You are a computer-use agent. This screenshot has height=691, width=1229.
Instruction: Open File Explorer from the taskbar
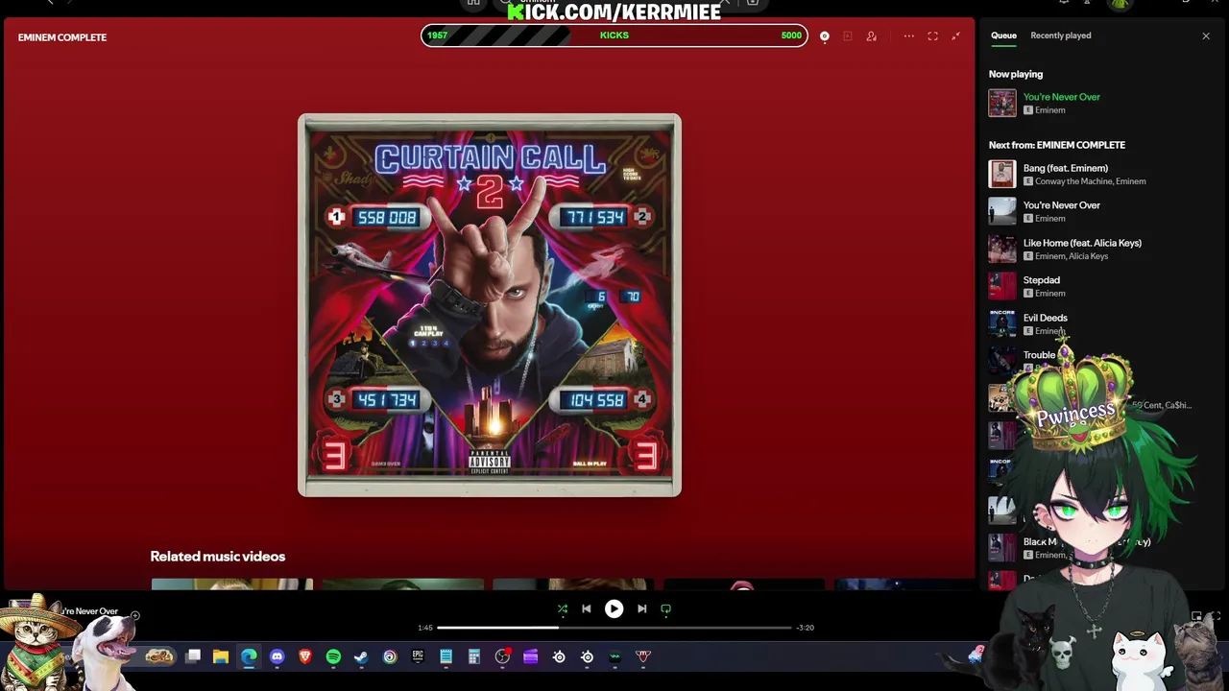pyautogui.click(x=221, y=656)
